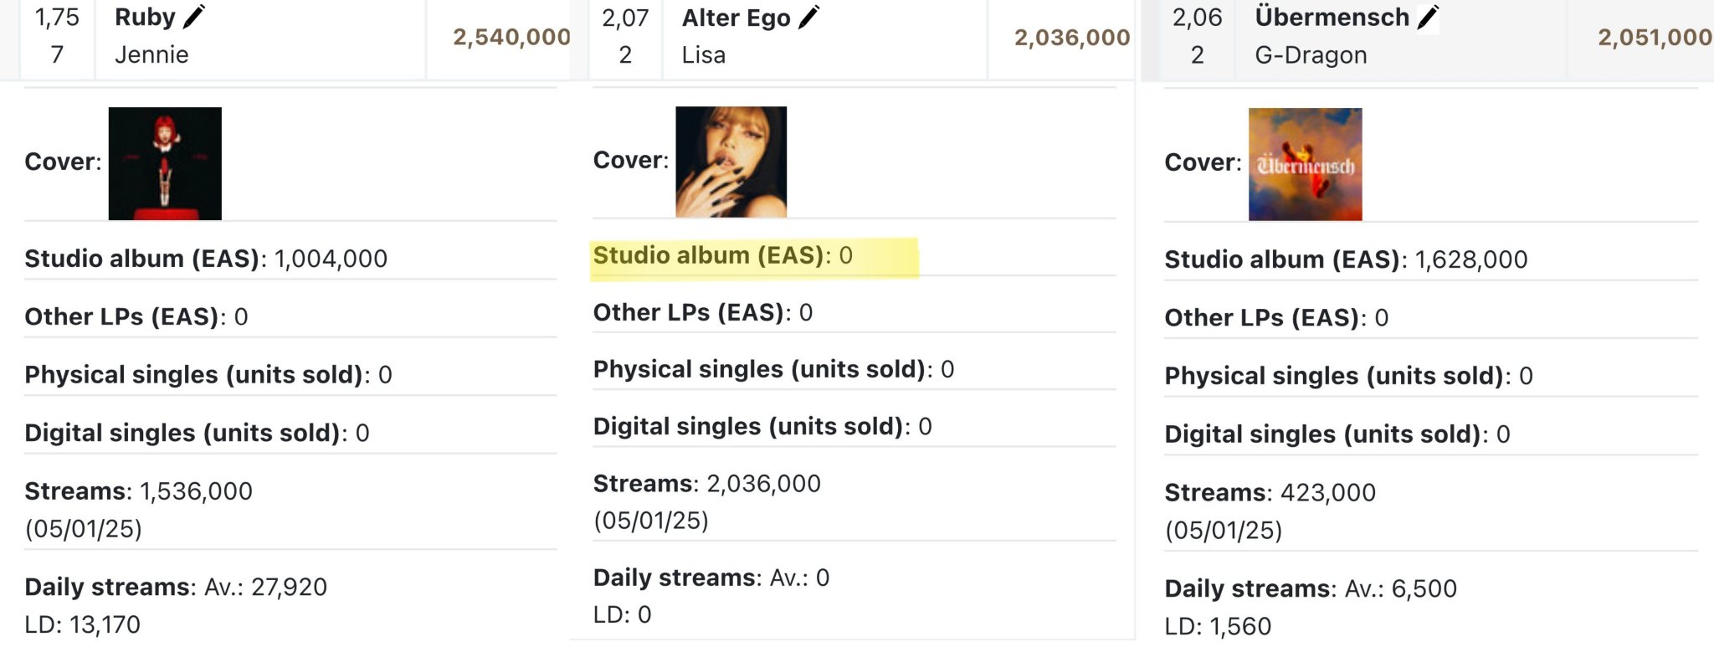Click the artist name G-Dragon

(x=1311, y=55)
